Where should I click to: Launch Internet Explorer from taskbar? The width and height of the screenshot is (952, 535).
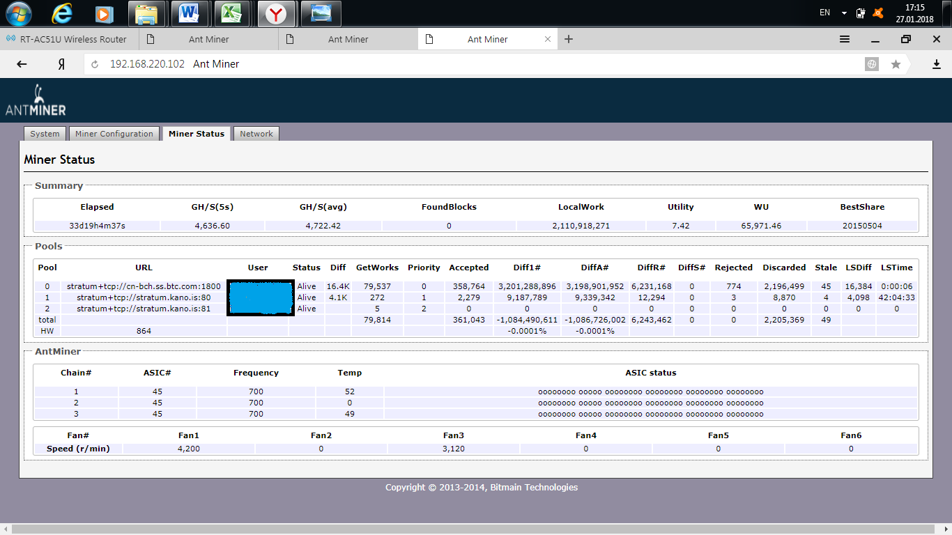point(62,13)
